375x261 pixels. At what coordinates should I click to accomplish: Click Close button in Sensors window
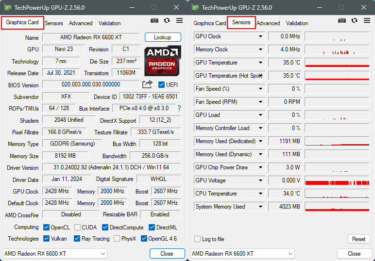(354, 254)
